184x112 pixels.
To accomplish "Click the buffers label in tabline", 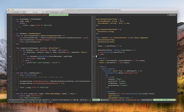I will pyautogui.click(x=172, y=15).
